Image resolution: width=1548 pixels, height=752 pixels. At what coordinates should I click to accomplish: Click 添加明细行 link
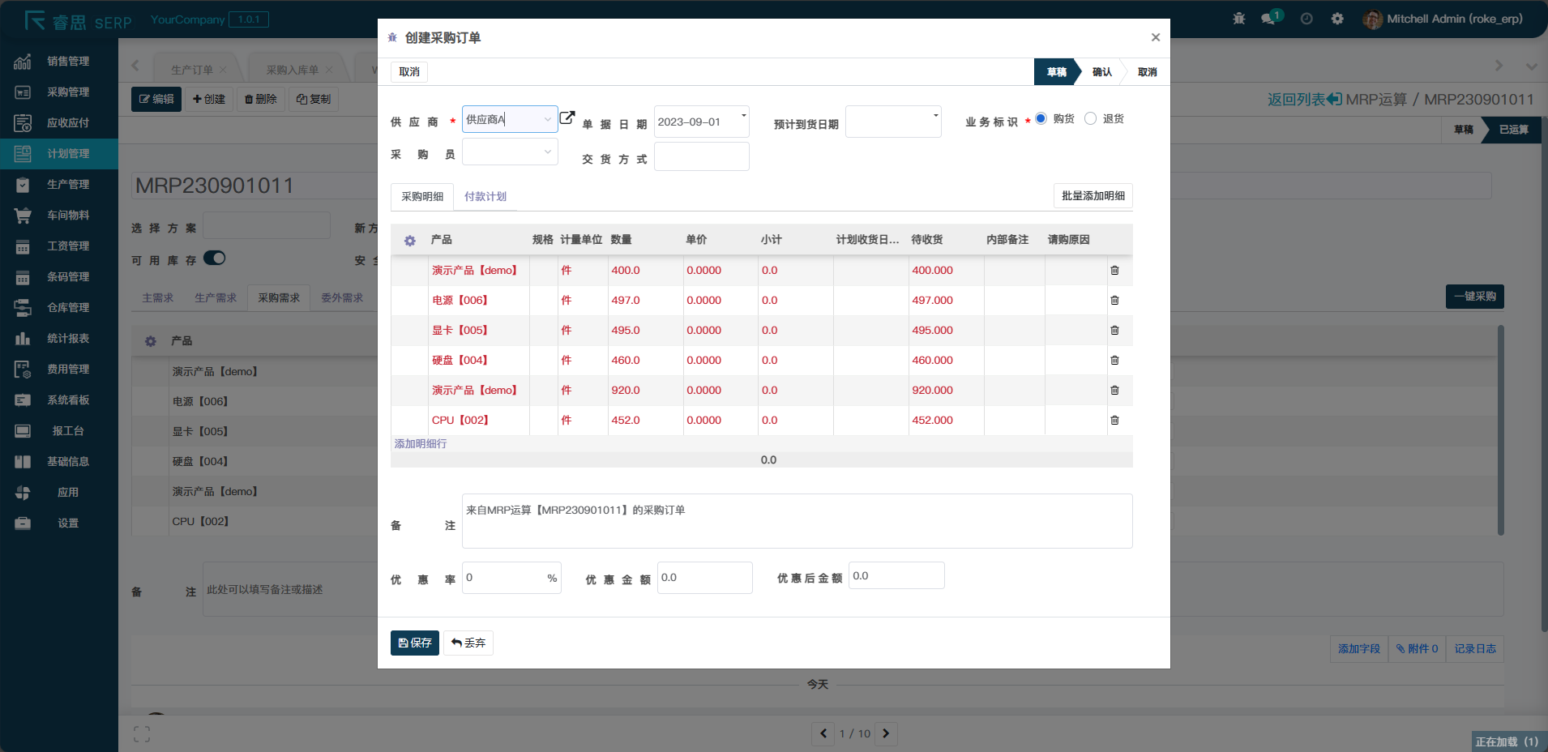[421, 444]
